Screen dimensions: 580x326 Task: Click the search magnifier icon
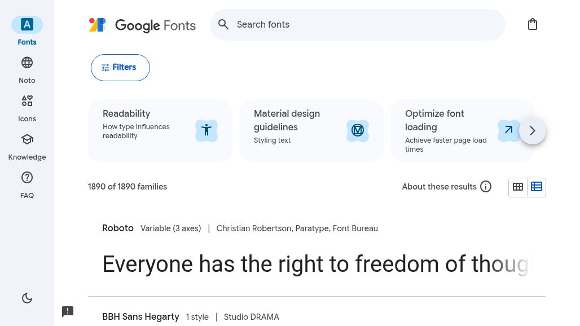[x=223, y=25]
